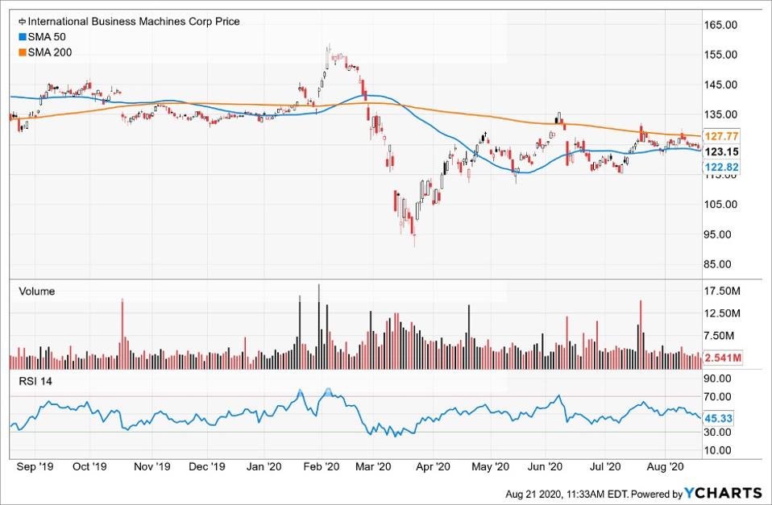Click the Dec '19 date axis label
The image size is (772, 505).
(207, 466)
